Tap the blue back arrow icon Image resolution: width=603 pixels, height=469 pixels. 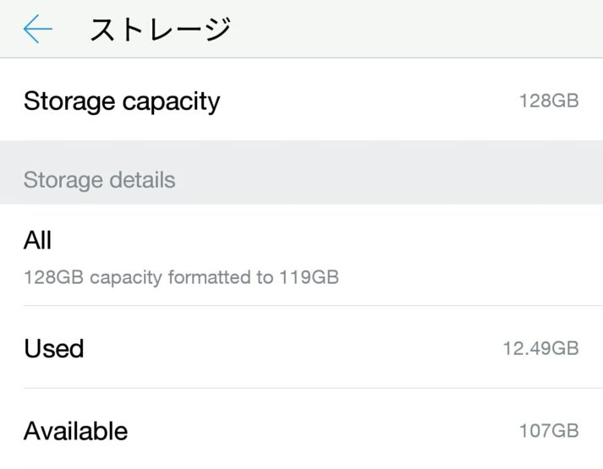[x=38, y=30]
